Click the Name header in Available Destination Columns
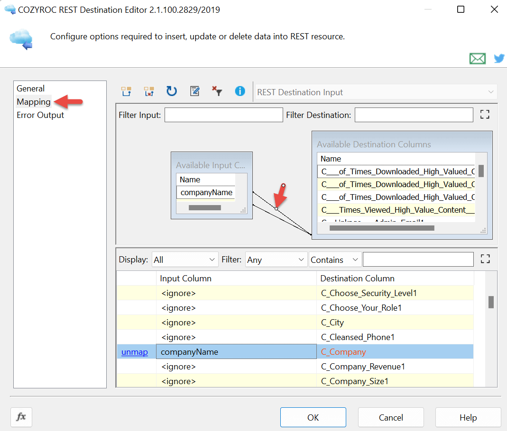 point(396,159)
